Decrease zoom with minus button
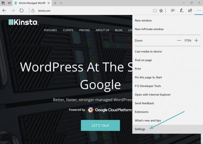 pyautogui.click(x=179, y=40)
